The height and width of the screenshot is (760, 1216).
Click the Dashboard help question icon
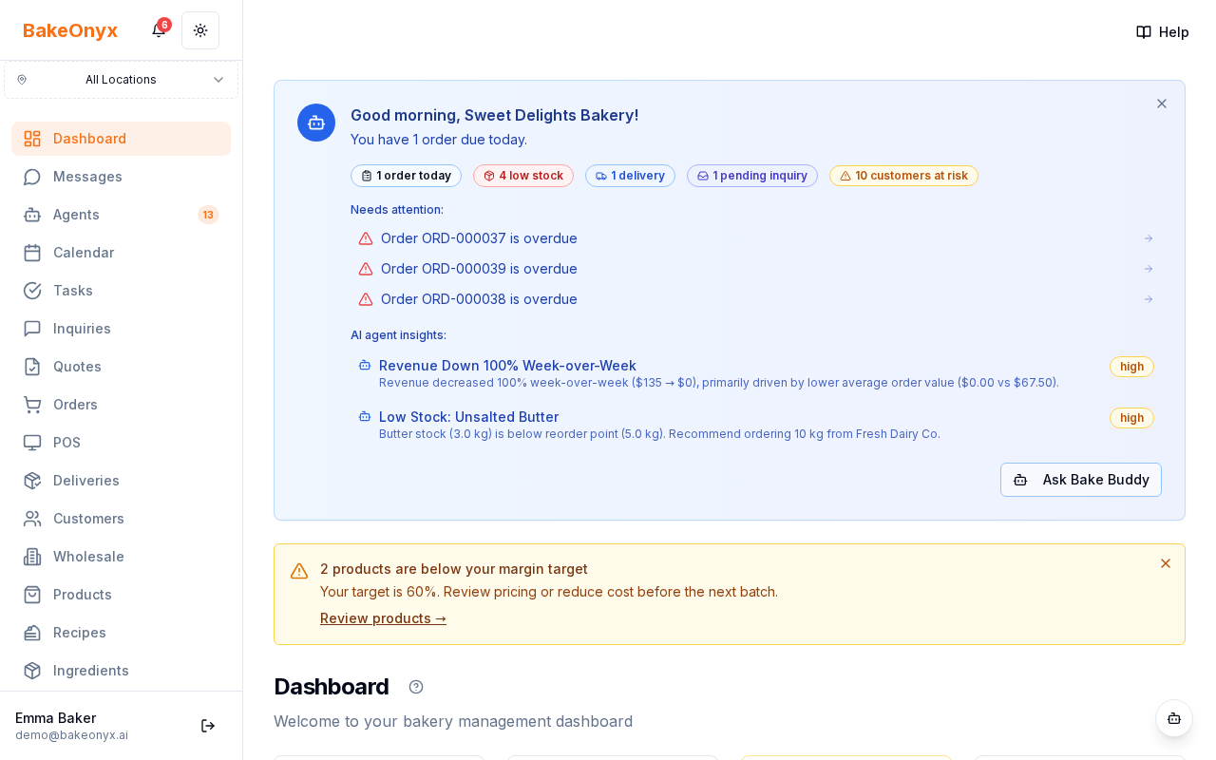click(416, 687)
